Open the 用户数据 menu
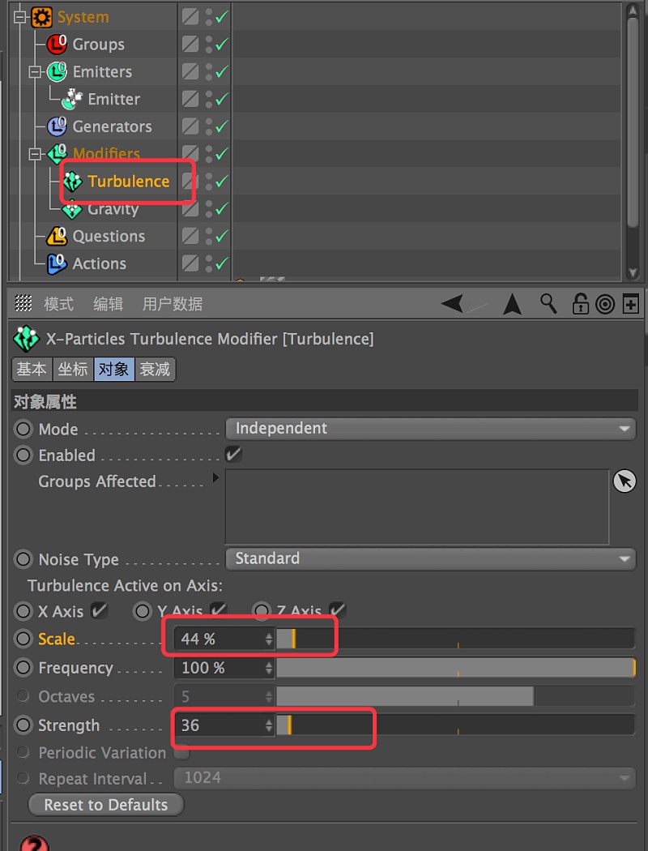The image size is (648, 851). click(x=173, y=304)
